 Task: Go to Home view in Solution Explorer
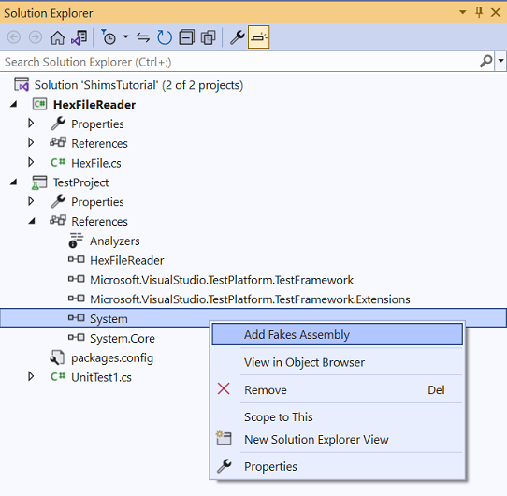tap(58, 37)
